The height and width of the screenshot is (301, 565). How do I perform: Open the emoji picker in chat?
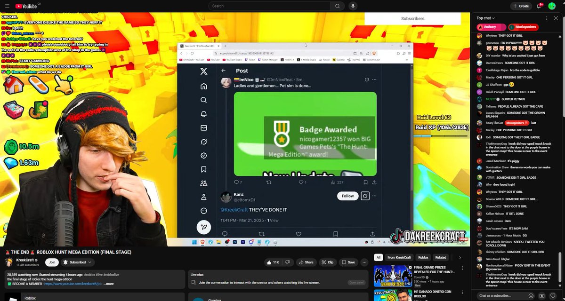(531, 296)
